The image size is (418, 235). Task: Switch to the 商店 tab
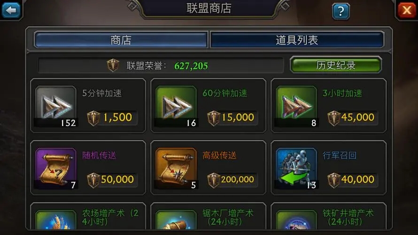(121, 40)
